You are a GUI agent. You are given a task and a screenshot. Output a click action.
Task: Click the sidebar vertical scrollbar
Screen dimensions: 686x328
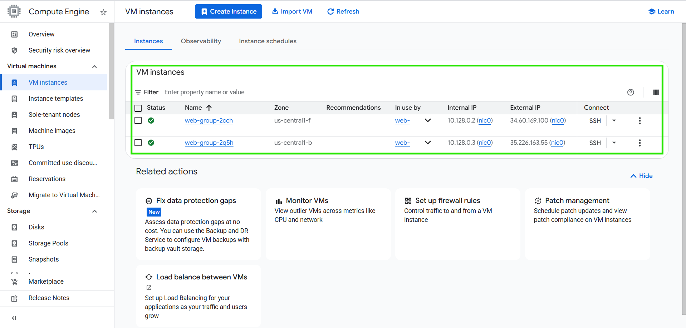(x=111, y=71)
